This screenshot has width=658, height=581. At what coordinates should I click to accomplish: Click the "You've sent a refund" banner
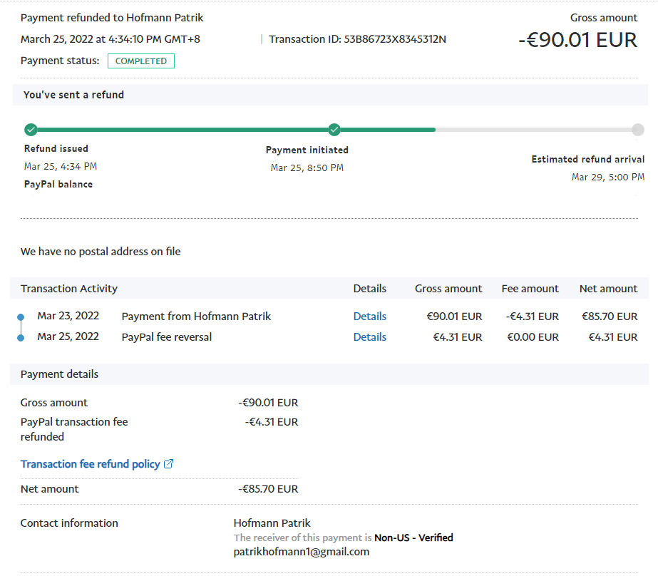(x=73, y=95)
